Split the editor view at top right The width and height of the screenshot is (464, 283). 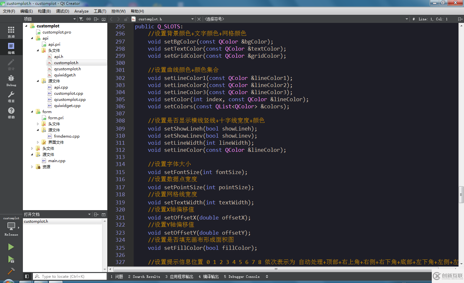coord(460,19)
